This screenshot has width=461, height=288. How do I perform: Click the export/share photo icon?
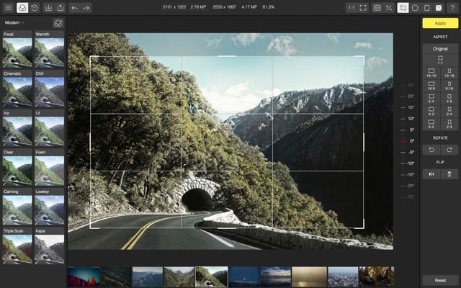pos(61,8)
